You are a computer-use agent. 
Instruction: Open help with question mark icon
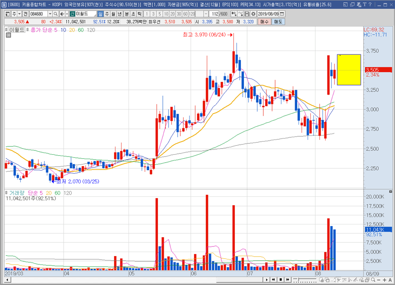[370, 4]
